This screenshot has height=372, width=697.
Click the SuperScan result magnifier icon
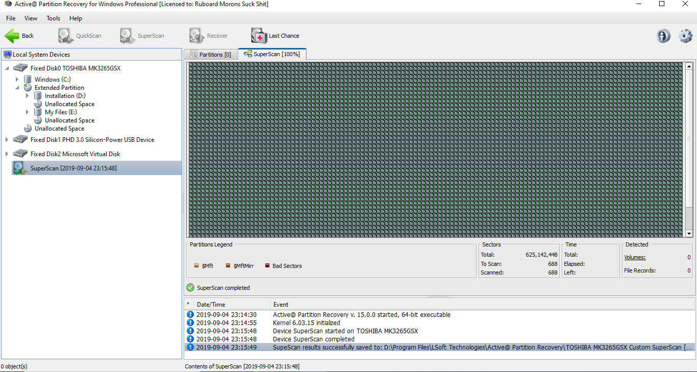(x=20, y=168)
